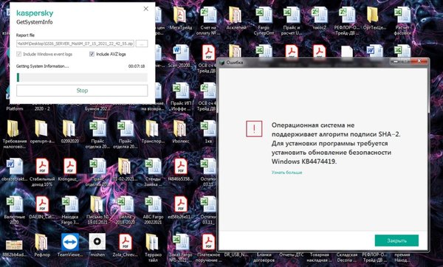Viewport: 443px width, 267px height.
Task: Open the Прайс ИП Иоффе spreadsheet
Action: coord(181,91)
